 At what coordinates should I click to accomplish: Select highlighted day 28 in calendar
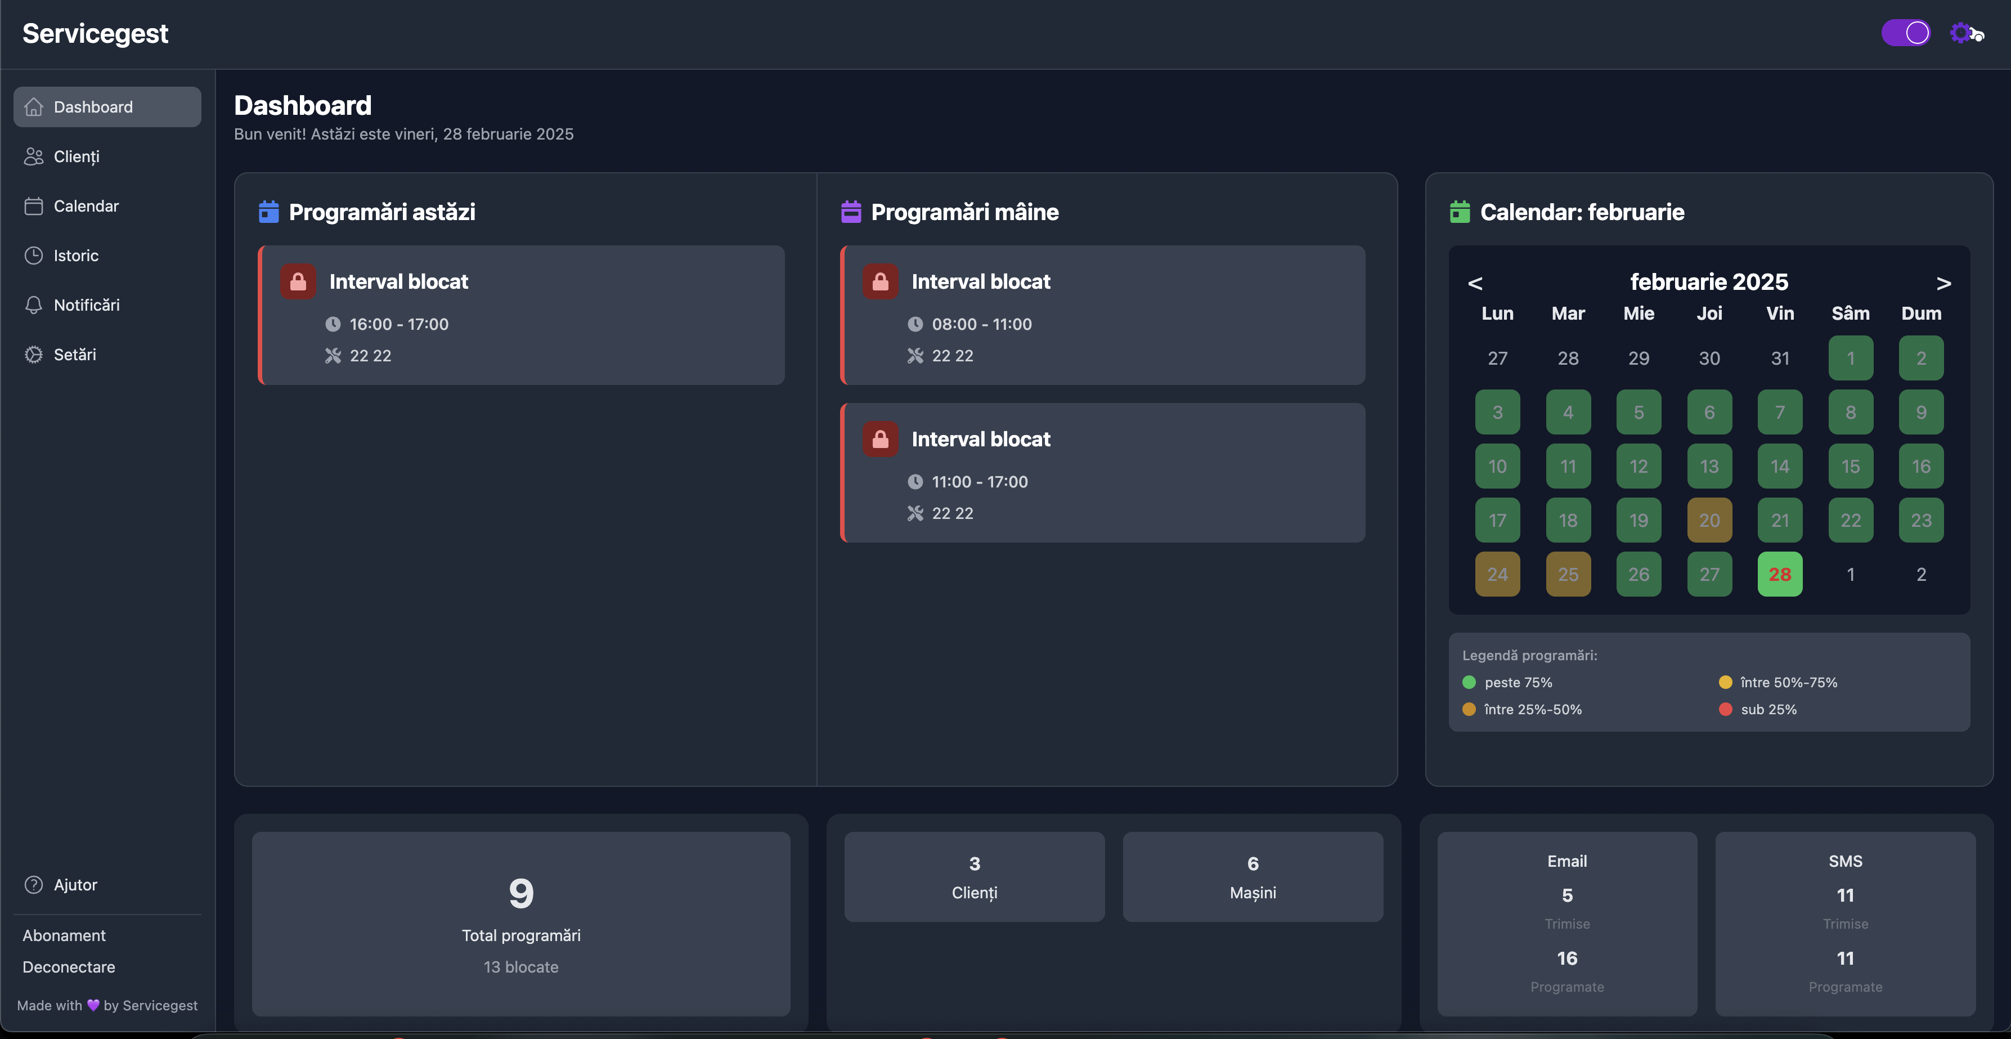click(1780, 575)
